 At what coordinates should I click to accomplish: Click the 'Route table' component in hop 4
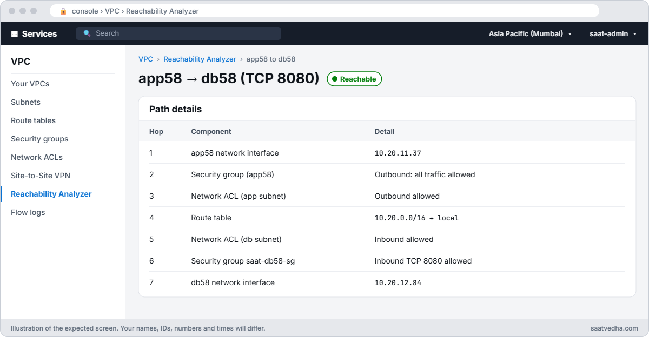[x=211, y=218]
